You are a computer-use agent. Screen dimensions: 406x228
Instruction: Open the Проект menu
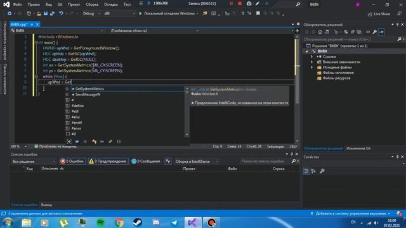[74, 4]
